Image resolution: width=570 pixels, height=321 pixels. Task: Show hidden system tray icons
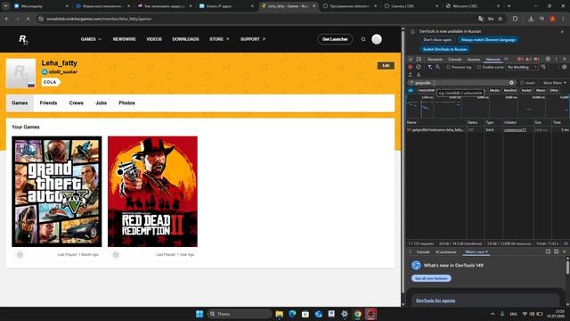(x=493, y=314)
